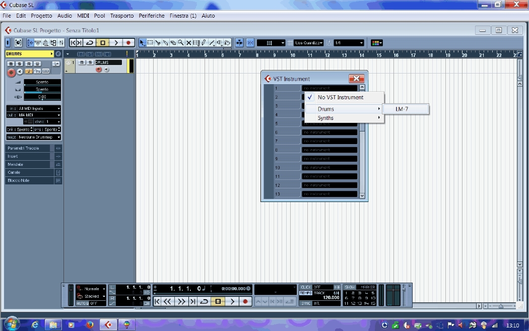This screenshot has width=529, height=331.
Task: Open the MIDI menu
Action: [83, 16]
